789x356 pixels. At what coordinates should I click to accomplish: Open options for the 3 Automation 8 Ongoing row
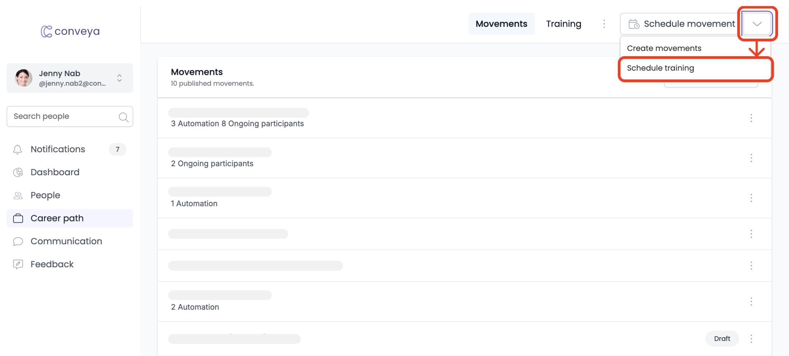point(751,118)
